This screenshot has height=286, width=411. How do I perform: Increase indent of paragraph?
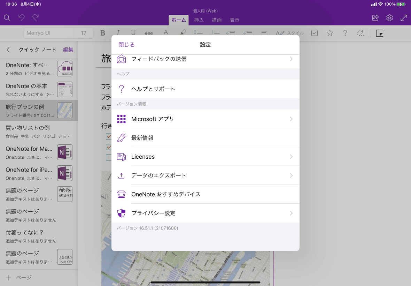click(247, 32)
